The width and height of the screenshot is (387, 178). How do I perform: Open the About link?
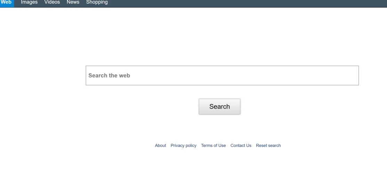coord(160,145)
